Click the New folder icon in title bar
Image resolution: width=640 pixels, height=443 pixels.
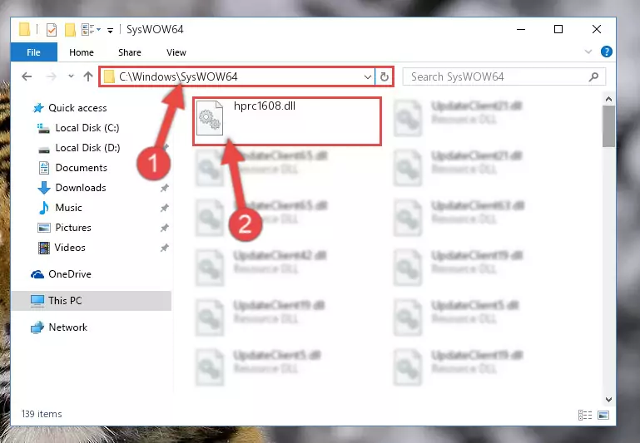click(70, 30)
